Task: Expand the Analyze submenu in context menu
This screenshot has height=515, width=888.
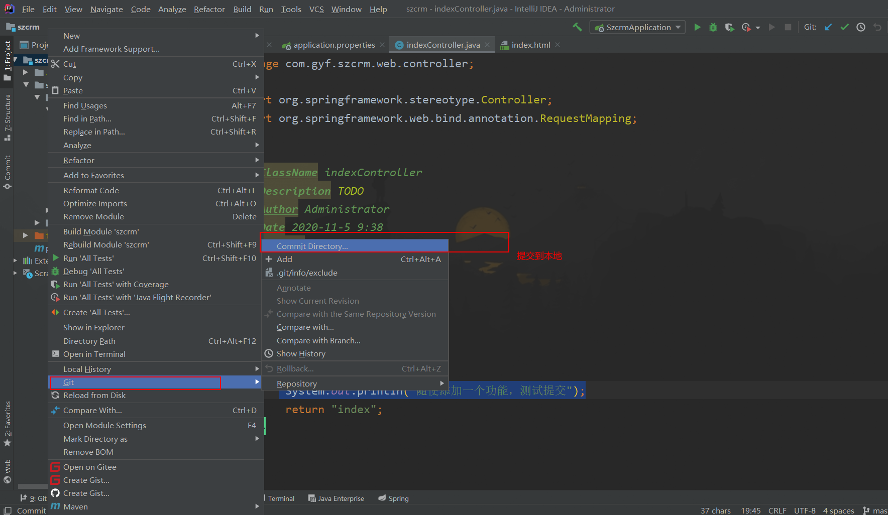Action: pos(156,145)
